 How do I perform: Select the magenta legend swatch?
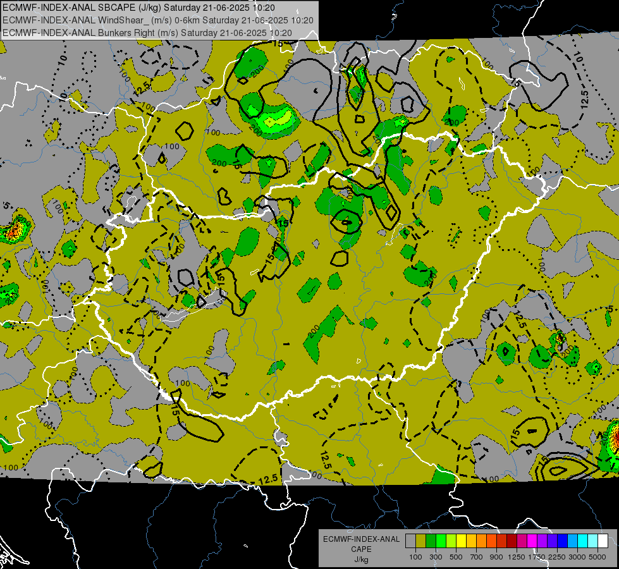532,541
